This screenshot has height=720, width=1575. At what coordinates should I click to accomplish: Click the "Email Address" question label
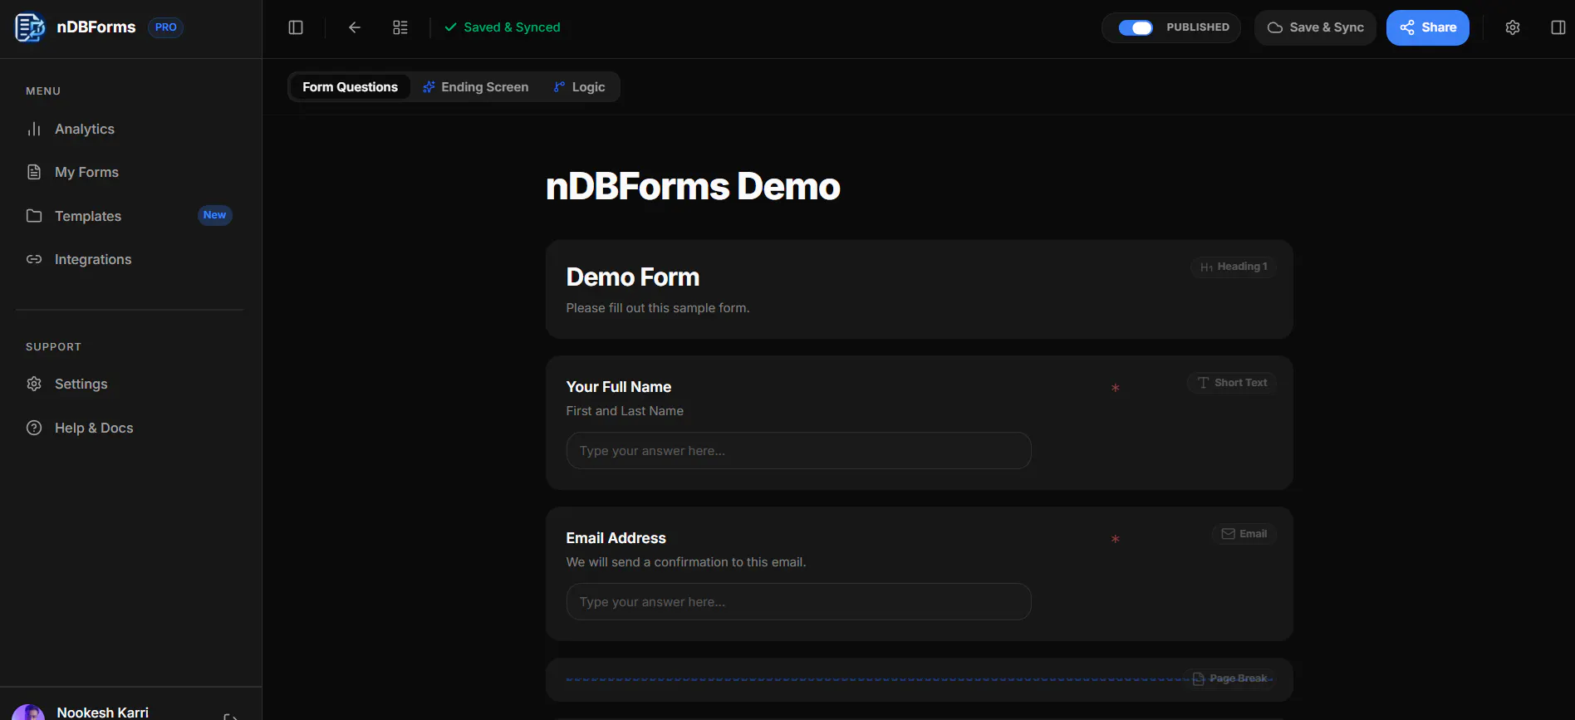616,538
